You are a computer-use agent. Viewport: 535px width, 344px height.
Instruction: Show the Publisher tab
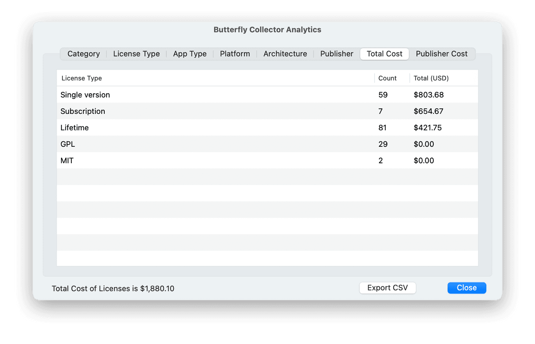click(337, 54)
